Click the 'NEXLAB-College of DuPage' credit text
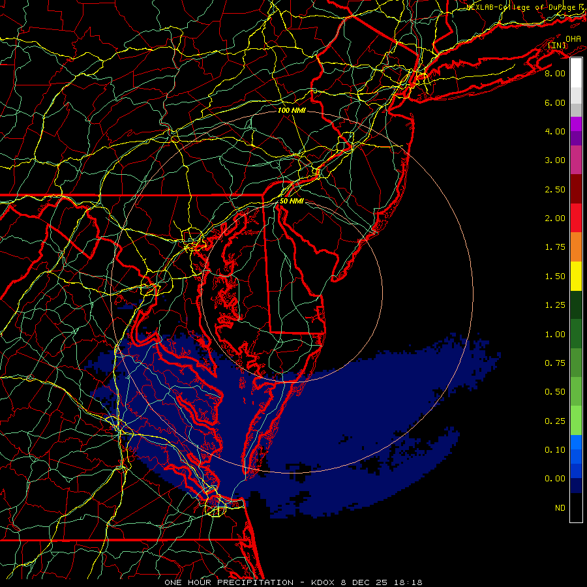Screen dimensions: 587x587 click(x=521, y=7)
